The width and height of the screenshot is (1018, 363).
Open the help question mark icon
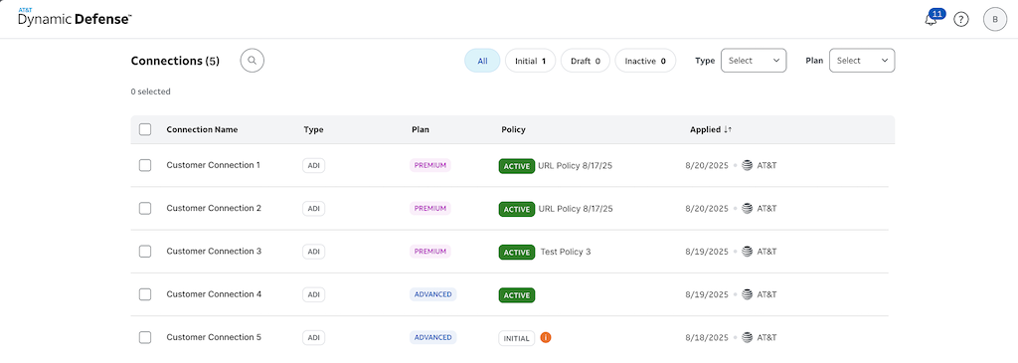(x=961, y=20)
